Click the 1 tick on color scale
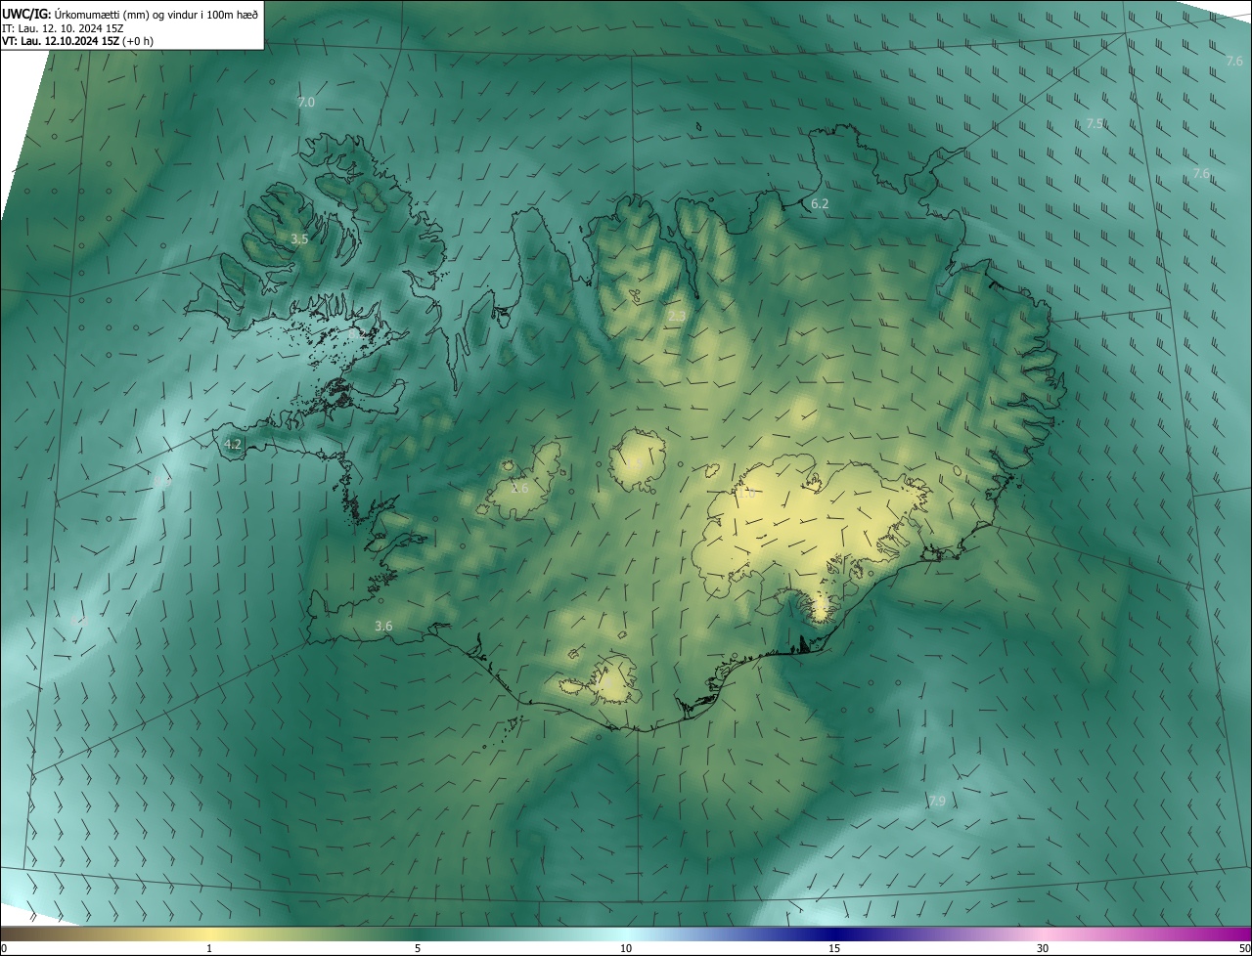Image resolution: width=1252 pixels, height=956 pixels. click(209, 948)
